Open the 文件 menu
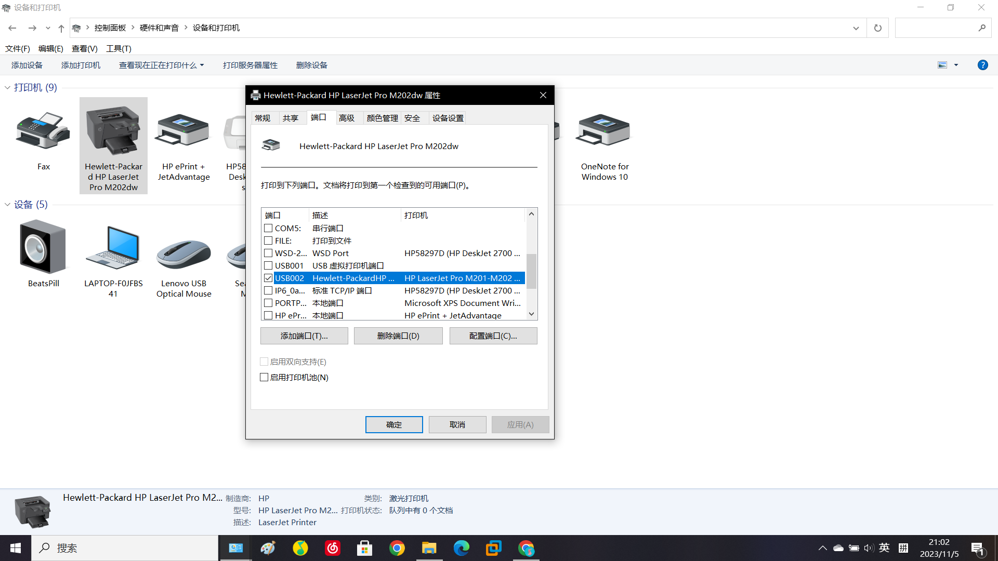998x561 pixels. pos(17,48)
